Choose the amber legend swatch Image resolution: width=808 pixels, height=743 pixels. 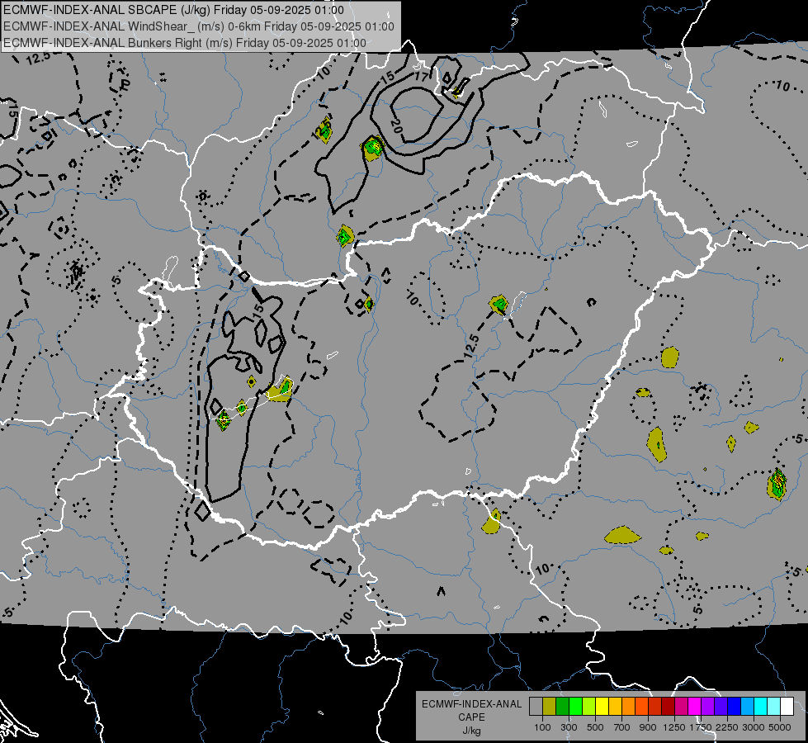click(615, 706)
